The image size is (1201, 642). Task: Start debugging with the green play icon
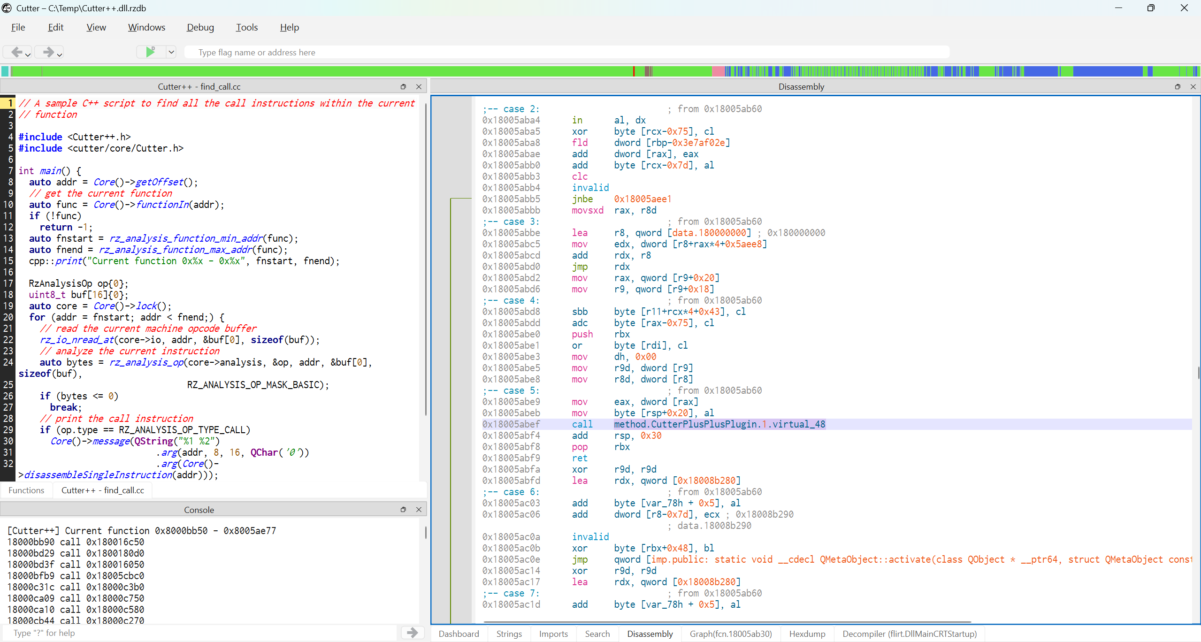[151, 52]
